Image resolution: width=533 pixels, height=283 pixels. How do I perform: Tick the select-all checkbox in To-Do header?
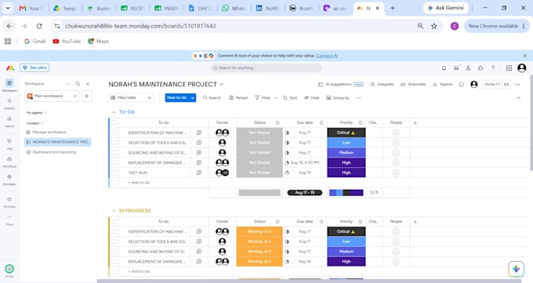(x=114, y=123)
